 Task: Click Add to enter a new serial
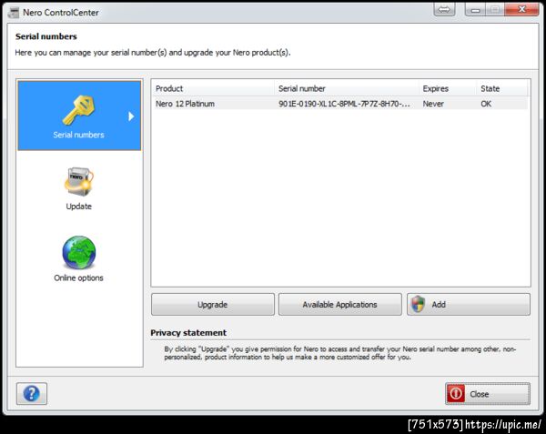pos(469,305)
